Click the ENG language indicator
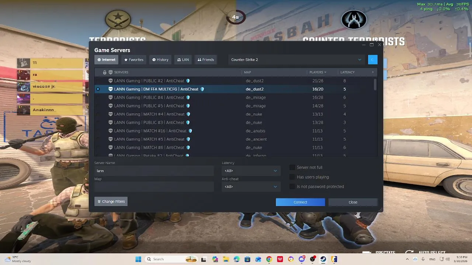Screen dimensions: 472x265 [x=432, y=259]
